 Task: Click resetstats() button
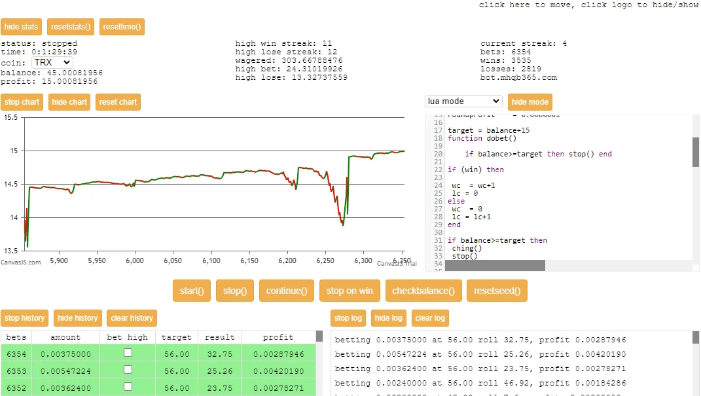tap(71, 27)
